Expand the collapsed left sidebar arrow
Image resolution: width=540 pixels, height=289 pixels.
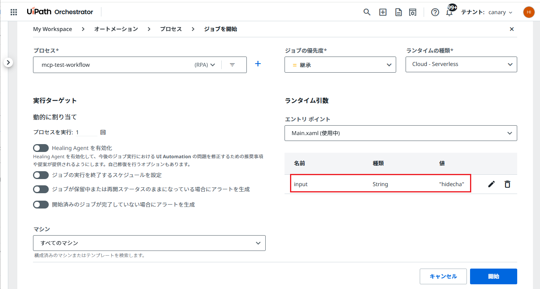tap(9, 62)
